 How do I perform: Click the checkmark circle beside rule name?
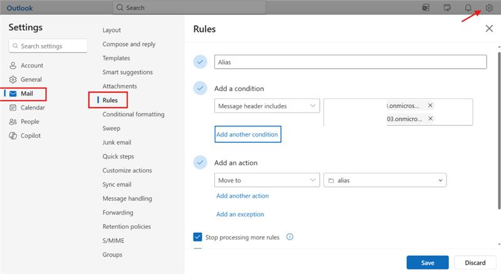point(200,62)
